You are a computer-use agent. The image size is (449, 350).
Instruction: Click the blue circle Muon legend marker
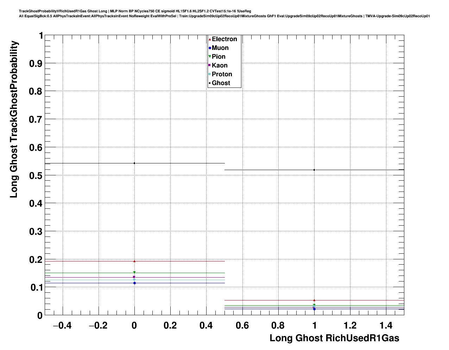pyautogui.click(x=209, y=48)
